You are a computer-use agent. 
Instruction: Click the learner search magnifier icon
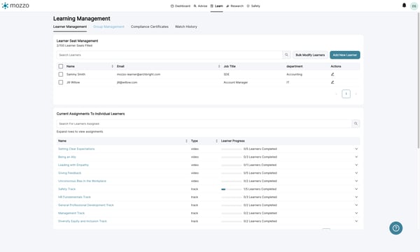(286, 54)
